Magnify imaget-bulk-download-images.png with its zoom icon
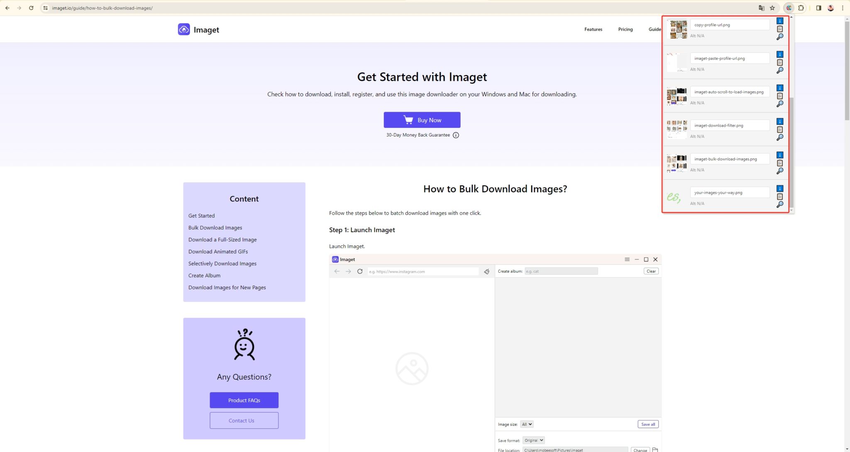This screenshot has width=850, height=452. coord(779,171)
